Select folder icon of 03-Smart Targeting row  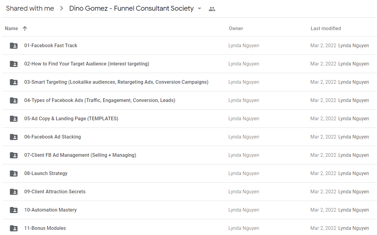(14, 82)
